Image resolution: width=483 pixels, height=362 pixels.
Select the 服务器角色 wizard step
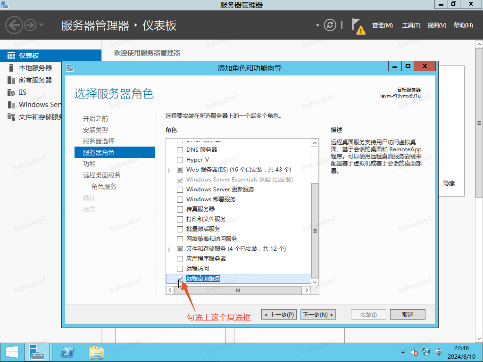pyautogui.click(x=115, y=152)
